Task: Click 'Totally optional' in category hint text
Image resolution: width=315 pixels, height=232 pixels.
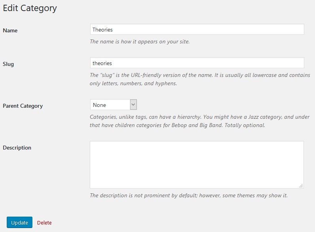Action: 245,125
